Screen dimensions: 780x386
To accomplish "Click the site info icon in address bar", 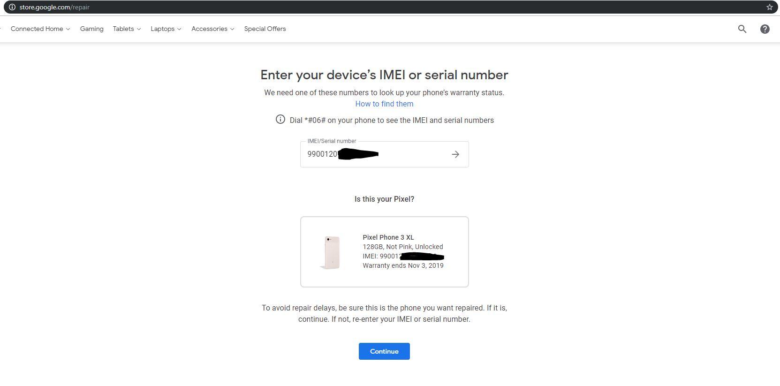I will pos(12,7).
